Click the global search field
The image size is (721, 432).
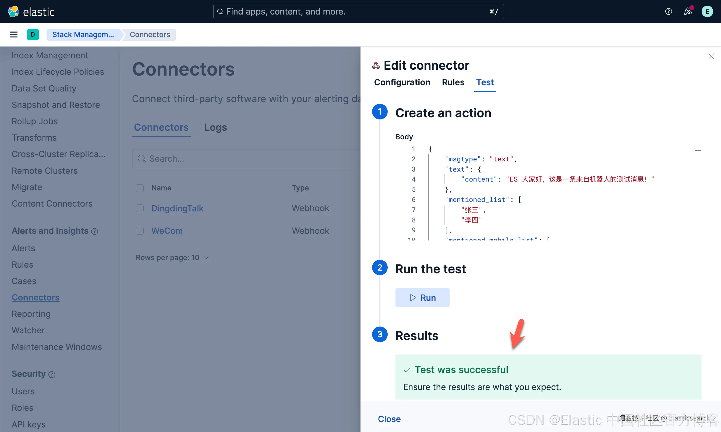[x=358, y=12]
